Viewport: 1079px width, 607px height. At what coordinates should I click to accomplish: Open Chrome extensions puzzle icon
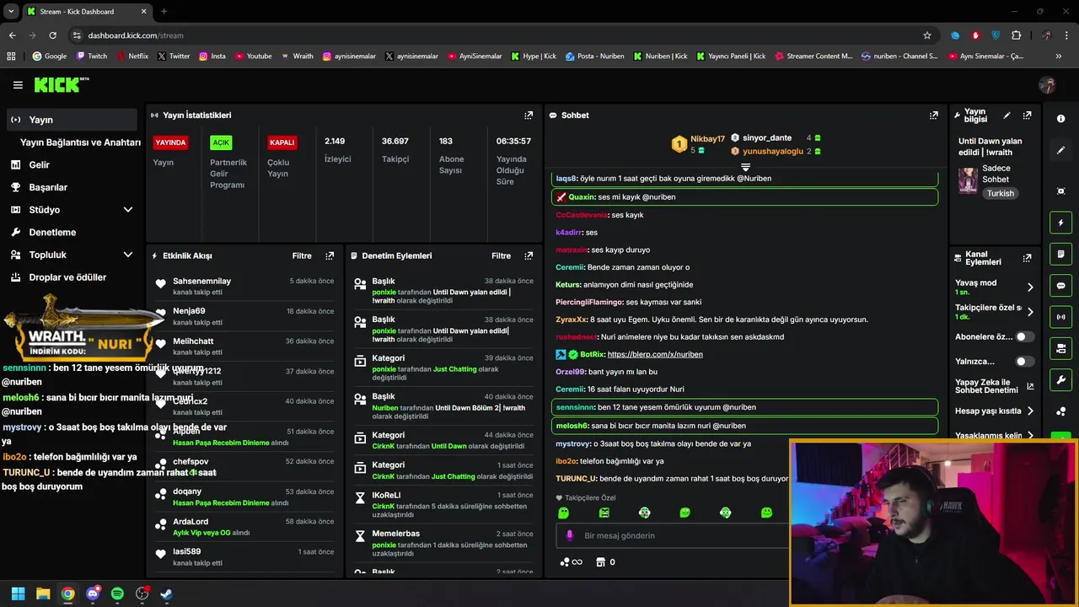point(1016,35)
